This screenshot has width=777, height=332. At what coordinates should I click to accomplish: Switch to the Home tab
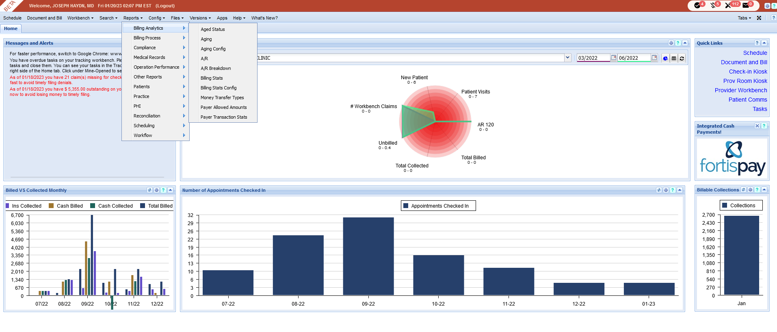click(x=11, y=28)
